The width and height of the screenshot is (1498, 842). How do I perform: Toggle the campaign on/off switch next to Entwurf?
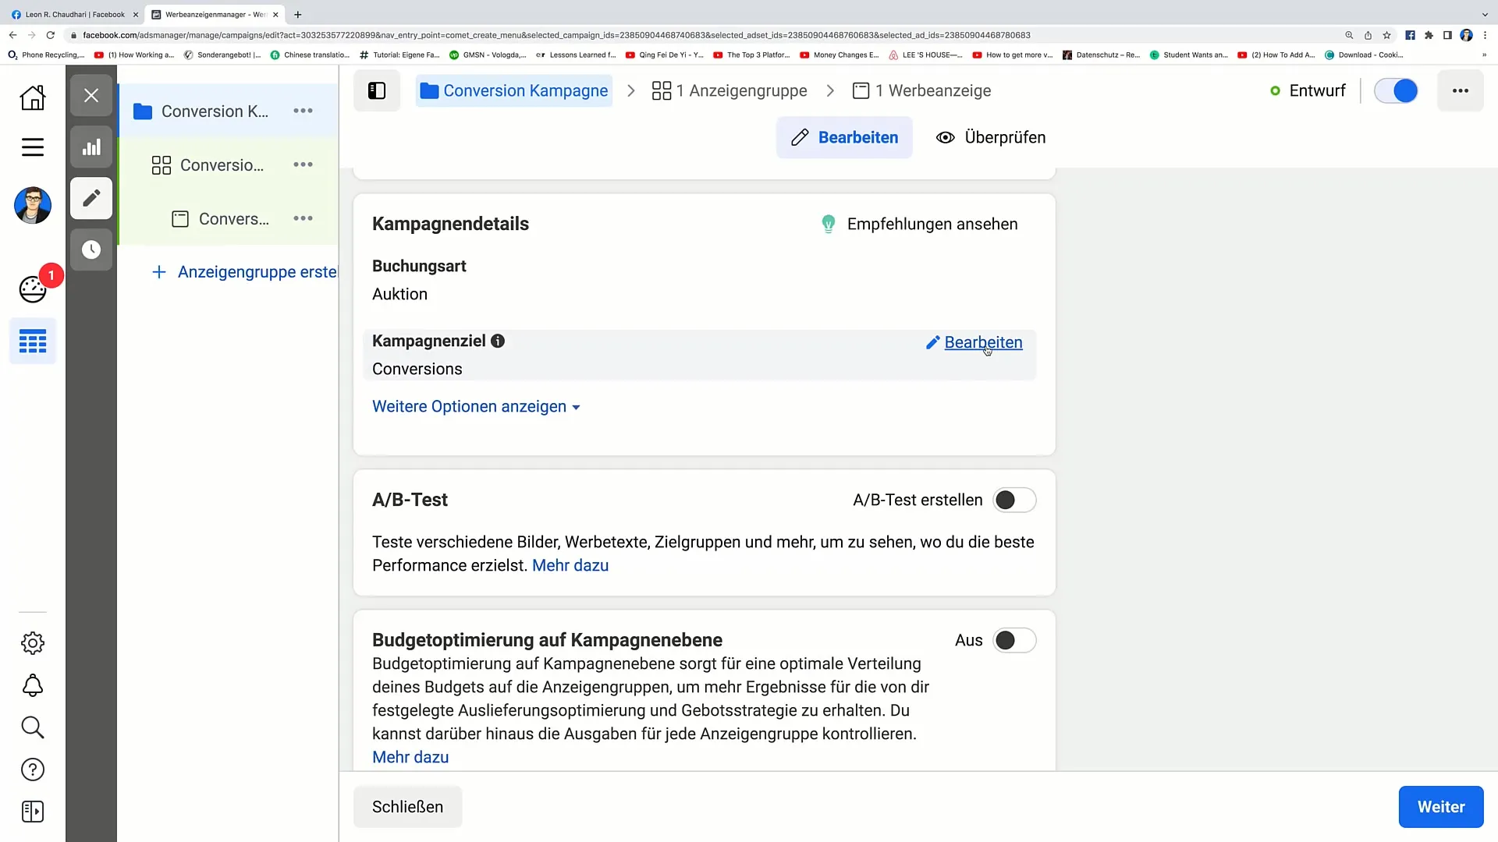tap(1396, 90)
